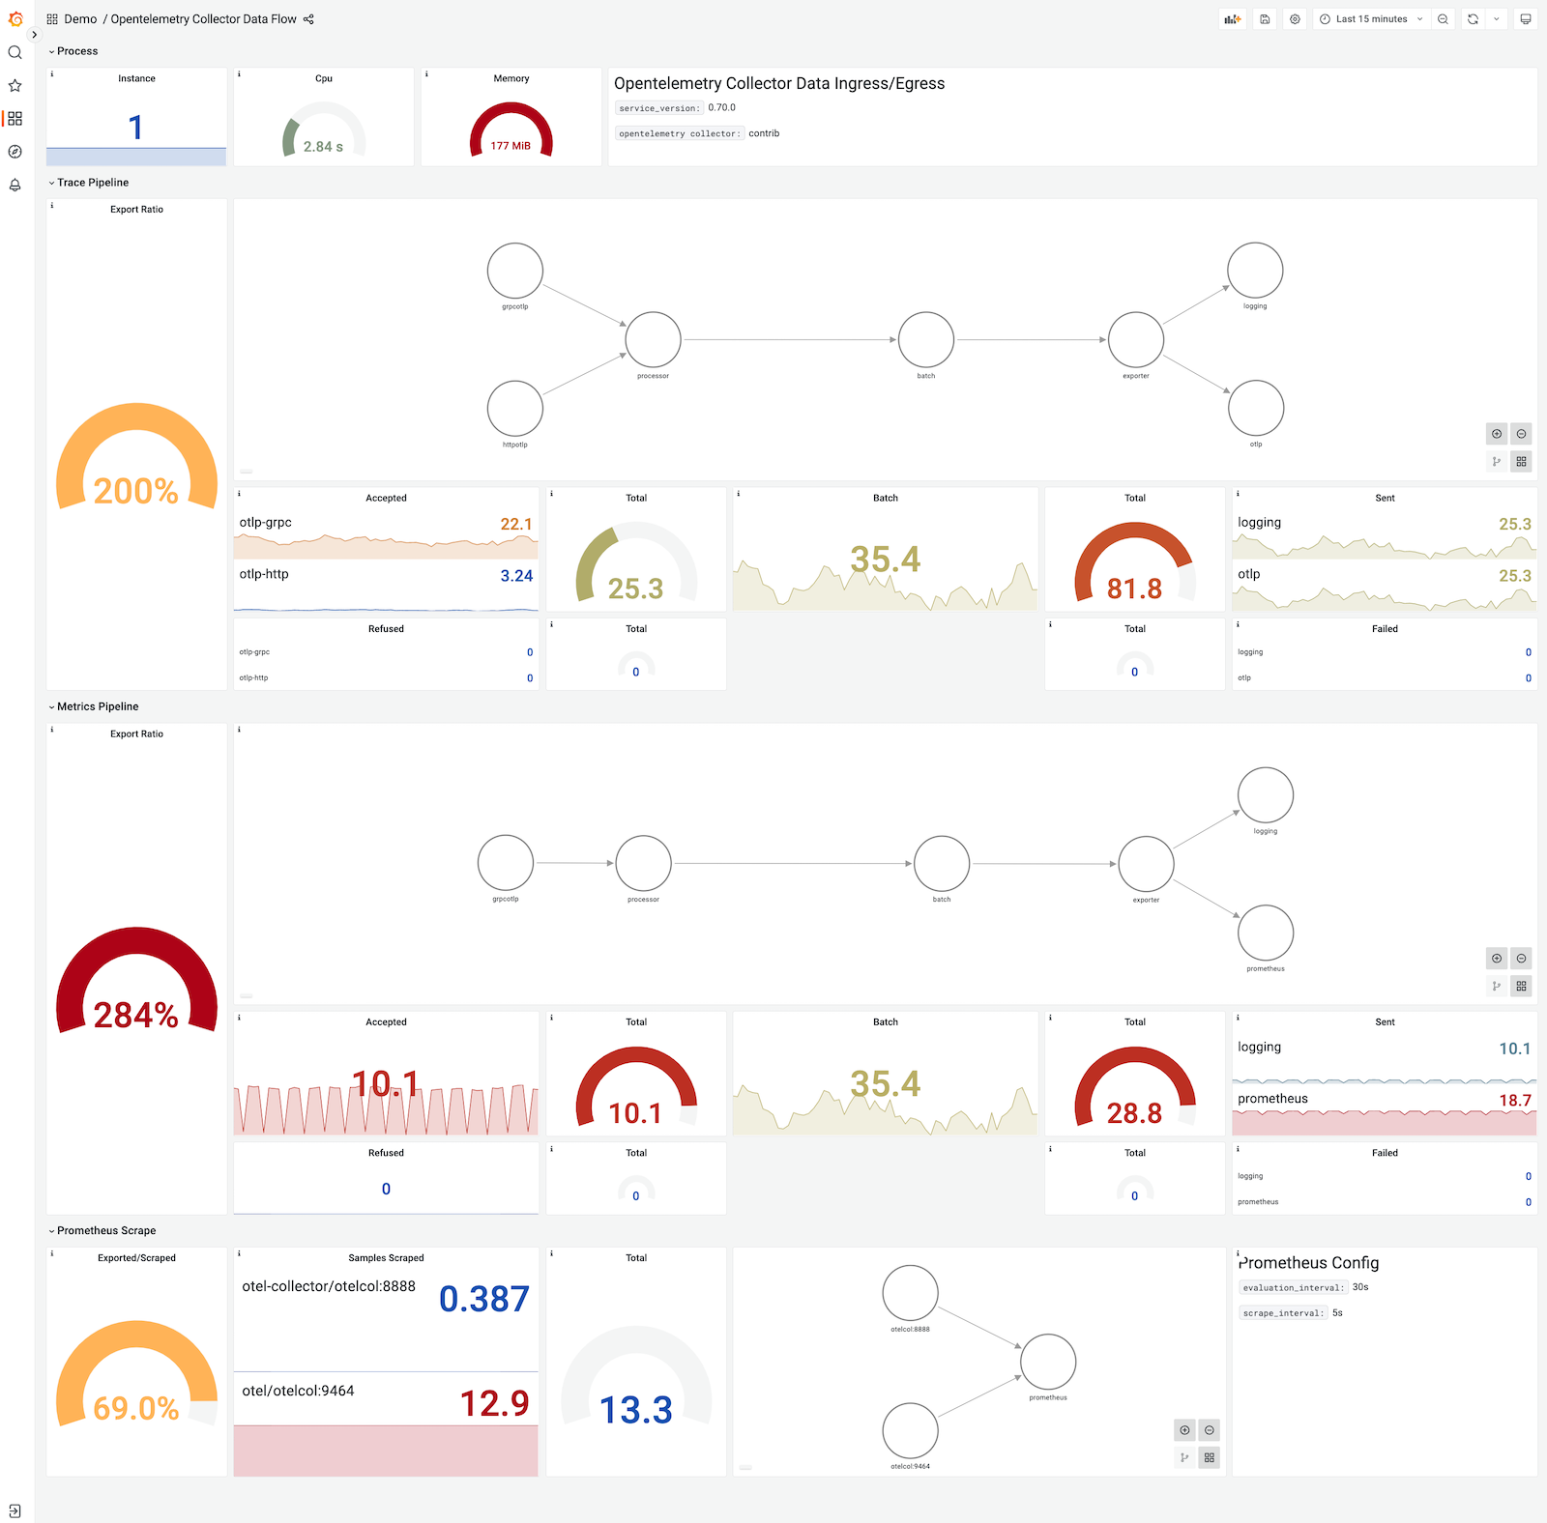Click the refresh dashboard button
The height and width of the screenshot is (1523, 1547).
point(1472,18)
